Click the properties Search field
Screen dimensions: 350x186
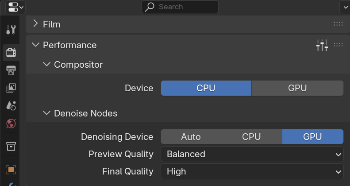pyautogui.click(x=180, y=7)
